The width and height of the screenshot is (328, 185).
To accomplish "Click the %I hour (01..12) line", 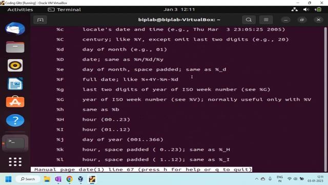I will click(93, 129).
